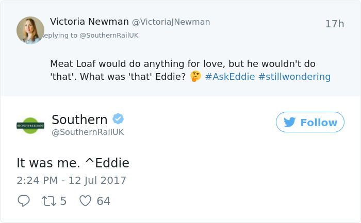The width and height of the screenshot is (361, 223).
Task: Open the @VictoriaJNewman handle
Action: coord(171,22)
